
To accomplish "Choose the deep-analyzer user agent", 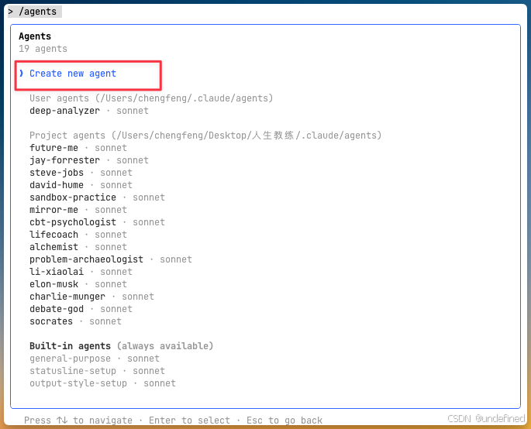I will (88, 111).
